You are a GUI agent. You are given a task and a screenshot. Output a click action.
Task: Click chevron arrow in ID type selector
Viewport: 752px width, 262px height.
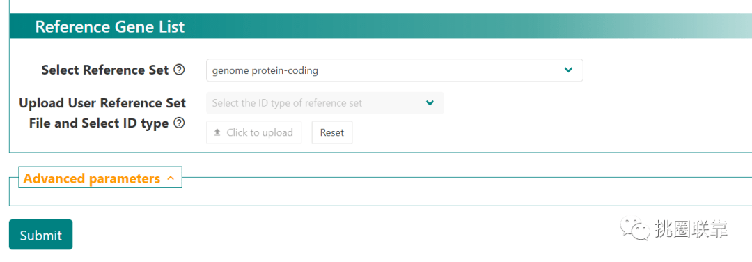(430, 103)
